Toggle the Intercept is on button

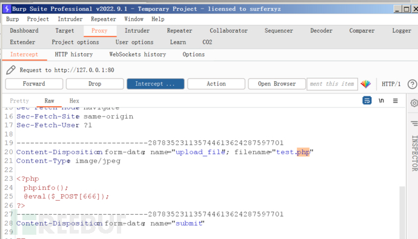(x=156, y=84)
